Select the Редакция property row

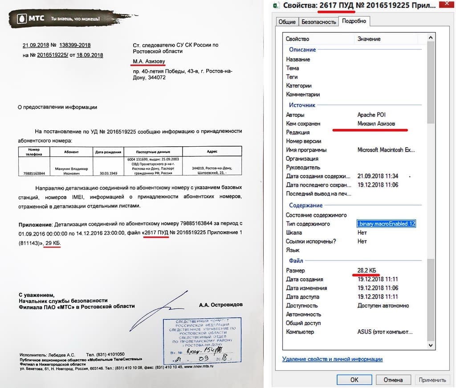pyautogui.click(x=354, y=132)
